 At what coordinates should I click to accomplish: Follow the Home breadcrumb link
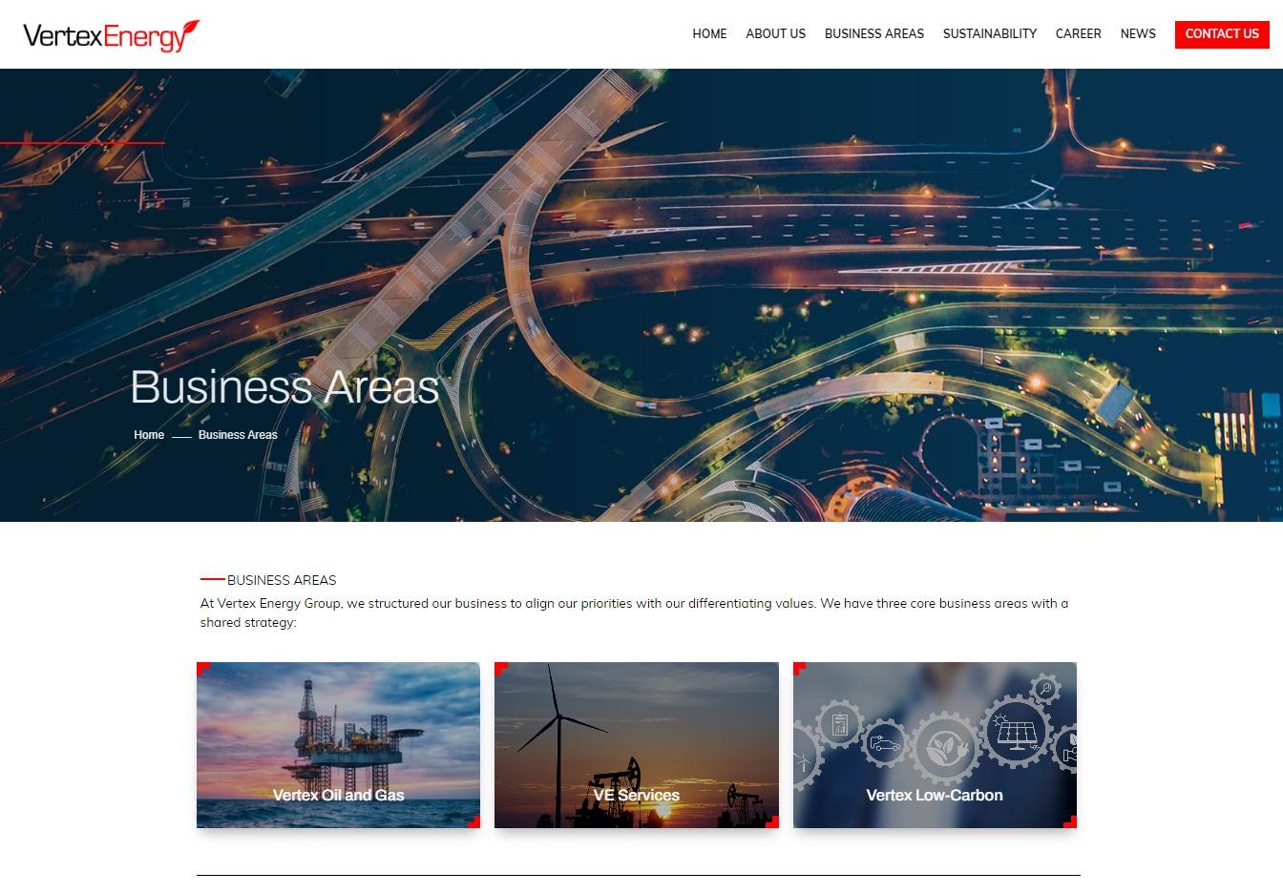[x=149, y=435]
